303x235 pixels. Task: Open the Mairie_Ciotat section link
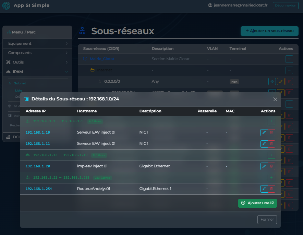coord(102,59)
